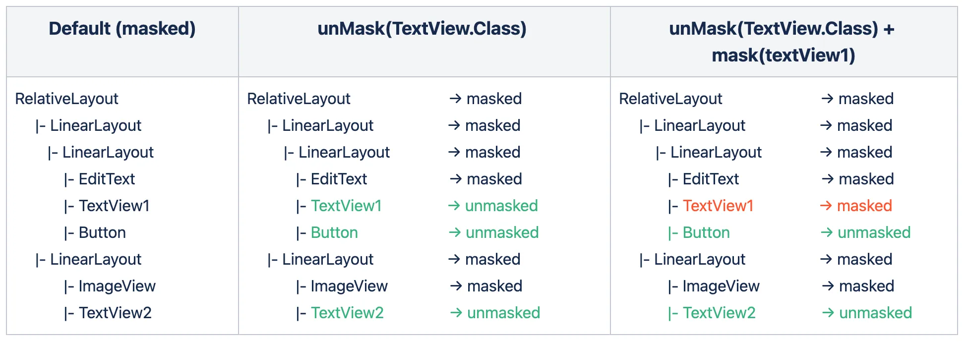
Task: Click the red "masked" status label
Action: (864, 206)
